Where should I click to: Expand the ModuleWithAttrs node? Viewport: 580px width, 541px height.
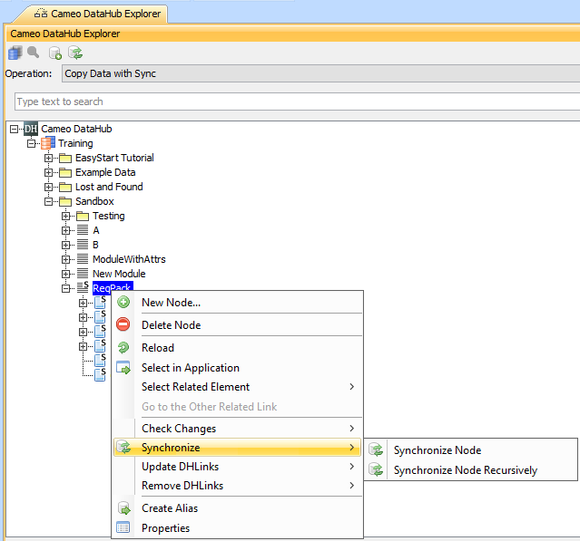(66, 259)
